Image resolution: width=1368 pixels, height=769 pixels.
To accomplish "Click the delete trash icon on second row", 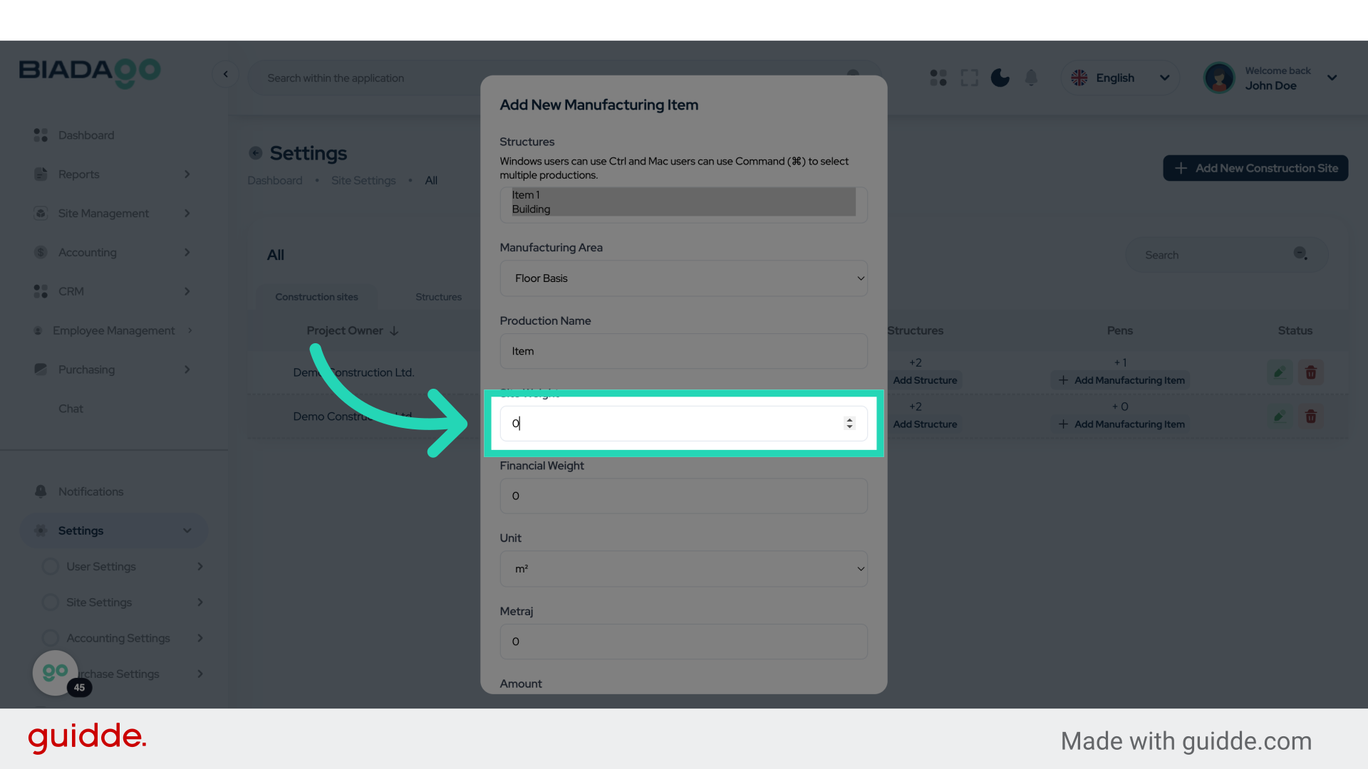I will (x=1311, y=417).
